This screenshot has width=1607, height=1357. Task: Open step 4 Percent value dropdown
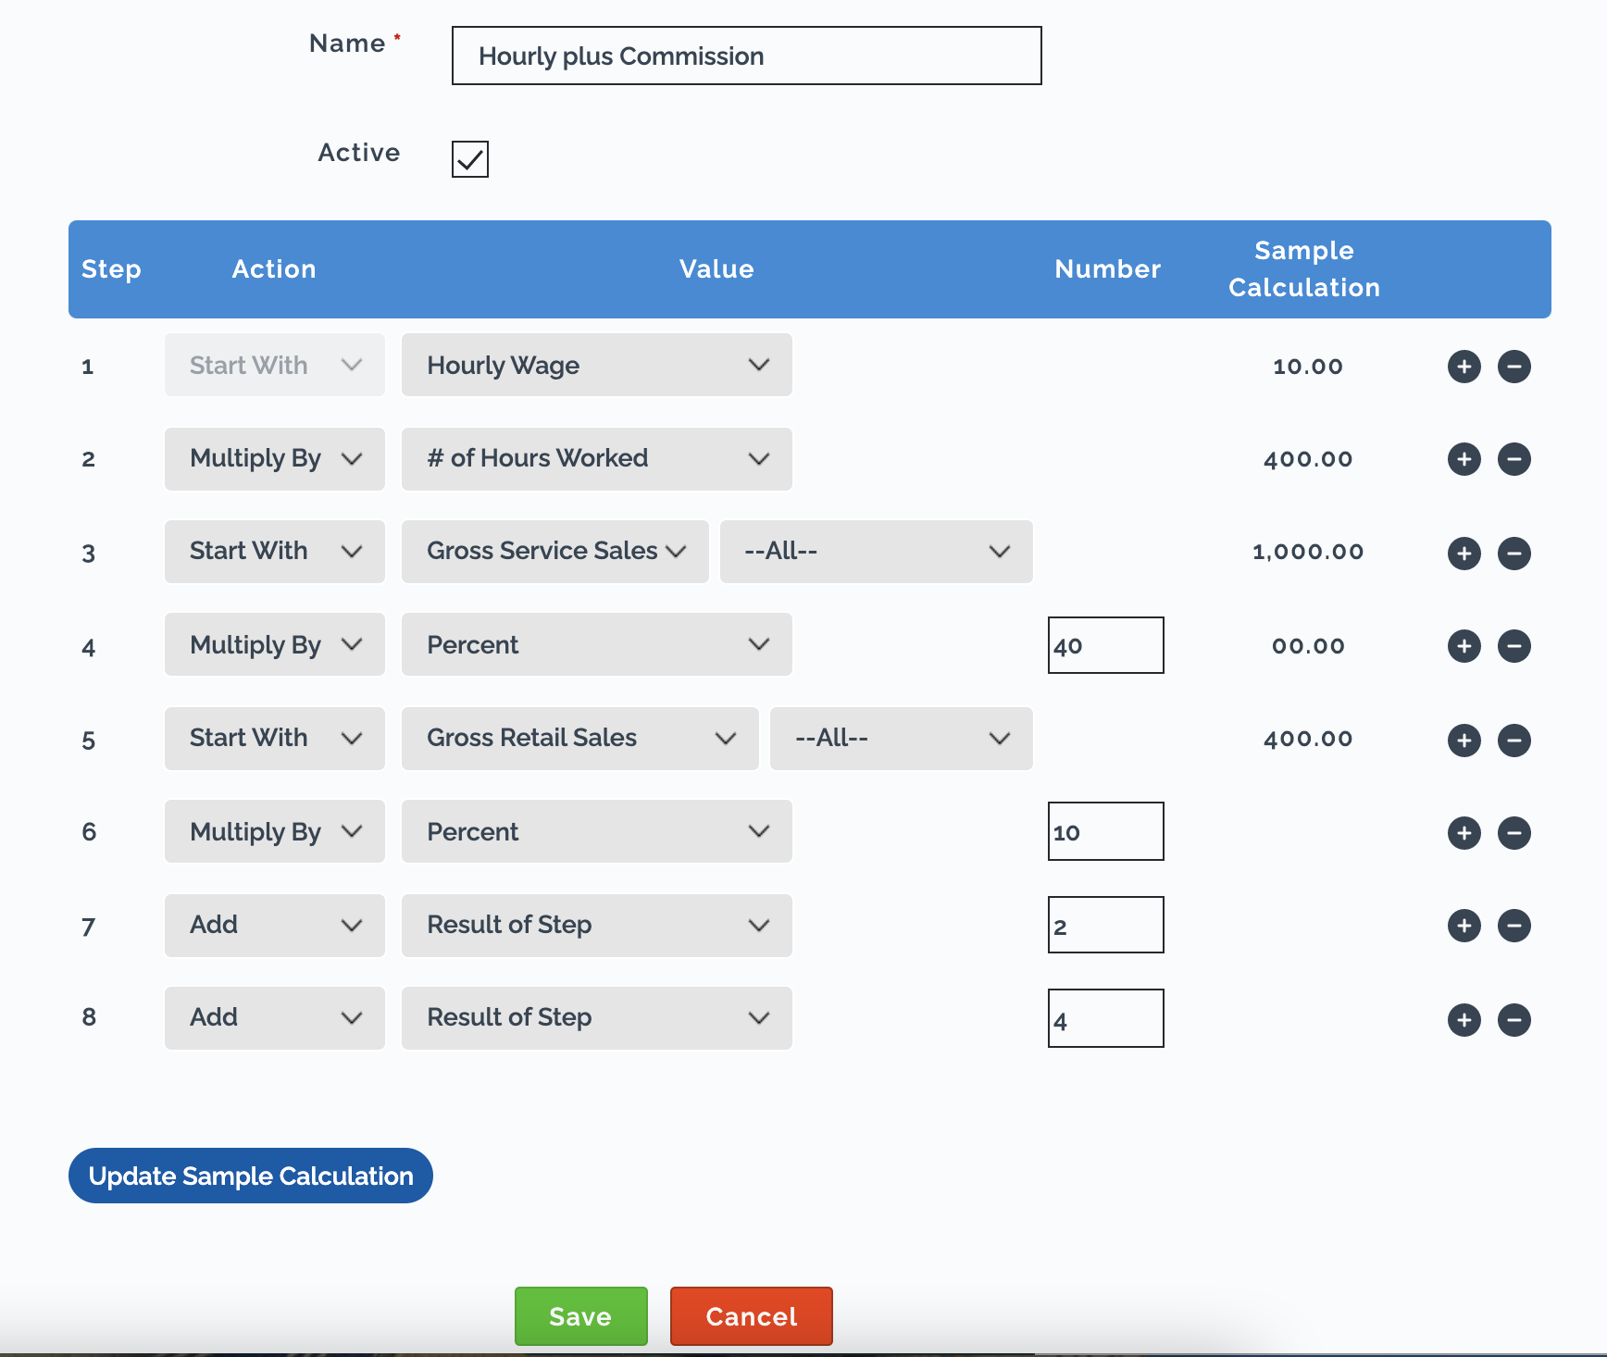click(x=597, y=644)
